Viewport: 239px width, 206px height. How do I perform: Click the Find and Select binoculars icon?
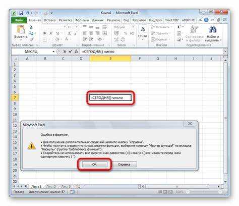213,29
